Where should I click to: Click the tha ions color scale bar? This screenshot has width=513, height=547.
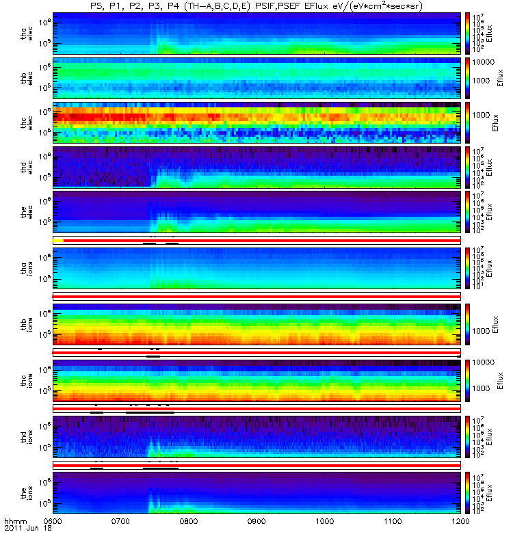(467, 268)
